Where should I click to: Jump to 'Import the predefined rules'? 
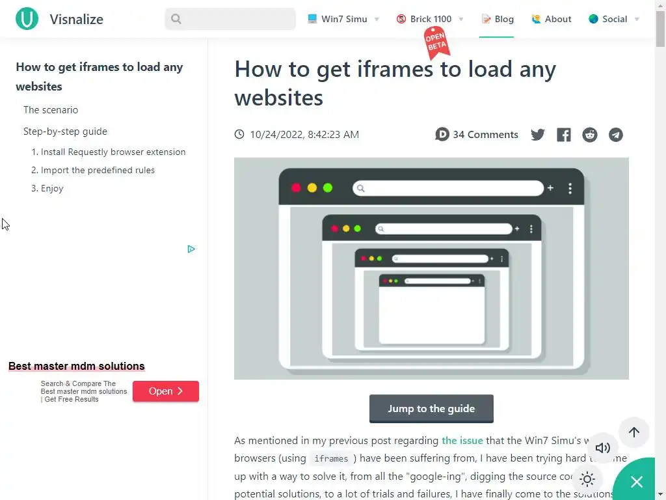(93, 170)
